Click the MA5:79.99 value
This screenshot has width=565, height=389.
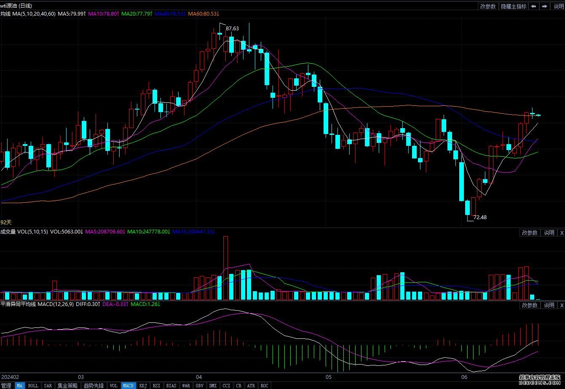(72, 14)
